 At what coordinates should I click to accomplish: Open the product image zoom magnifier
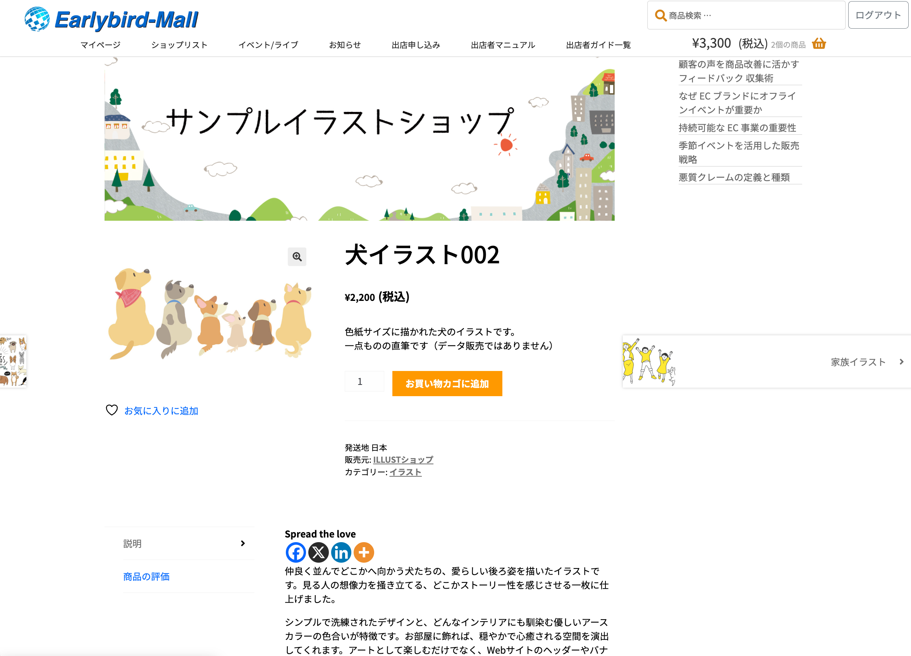coord(297,256)
